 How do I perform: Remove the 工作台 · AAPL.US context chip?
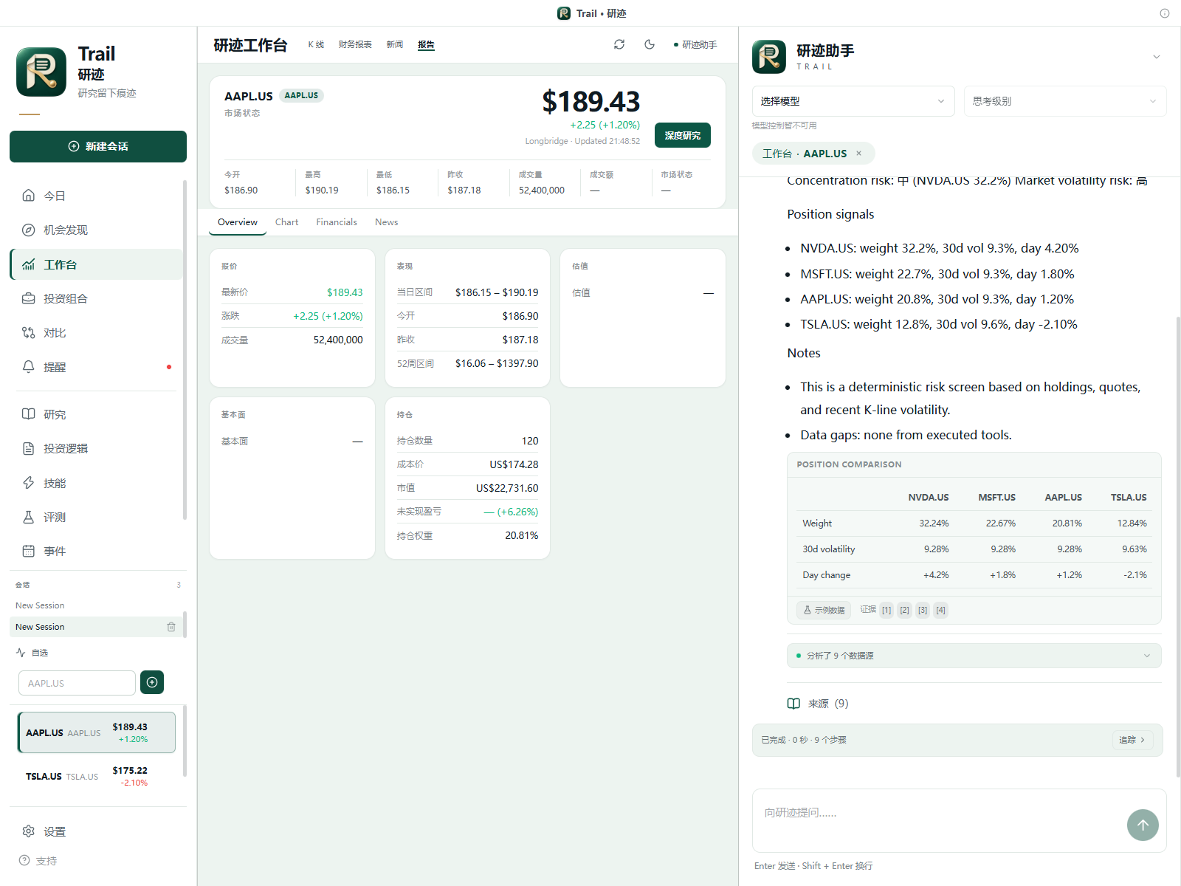point(858,154)
